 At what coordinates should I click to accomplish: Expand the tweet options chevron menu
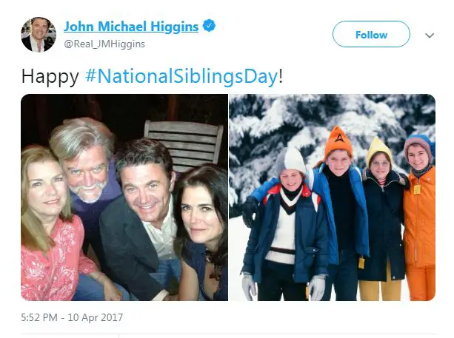(430, 36)
